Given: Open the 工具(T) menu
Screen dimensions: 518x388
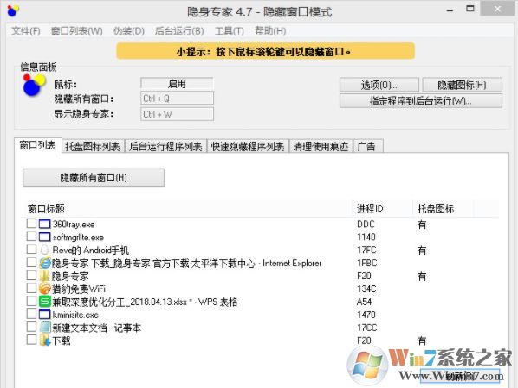Looking at the screenshot, I should (x=230, y=31).
